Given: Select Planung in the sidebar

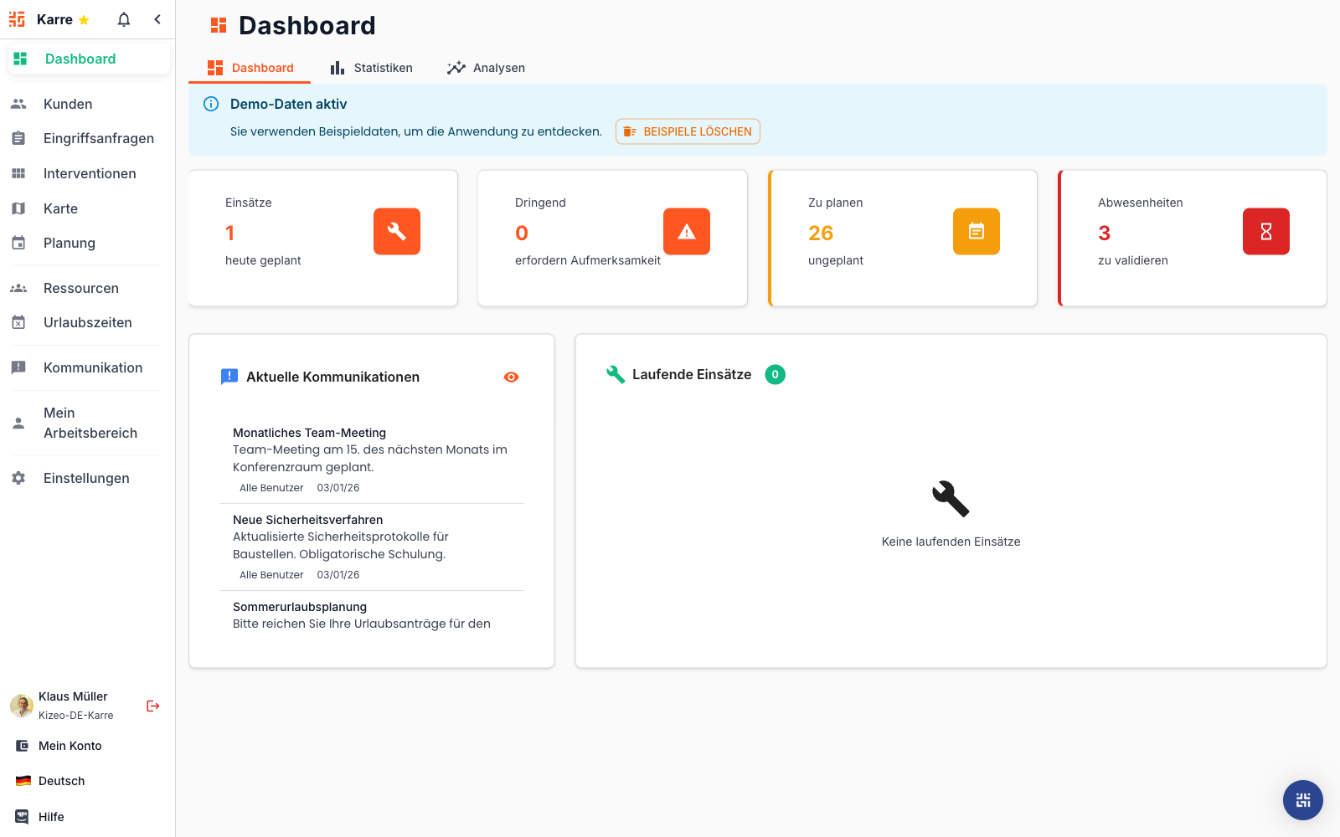Looking at the screenshot, I should click(x=70, y=243).
